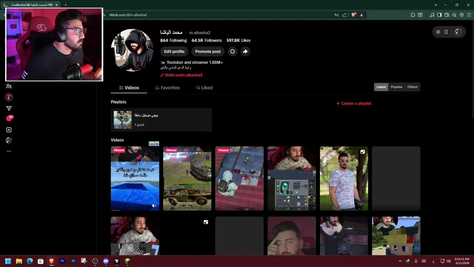Sort videos by Popular
Viewport: 474px width, 267px height.
pyautogui.click(x=397, y=87)
